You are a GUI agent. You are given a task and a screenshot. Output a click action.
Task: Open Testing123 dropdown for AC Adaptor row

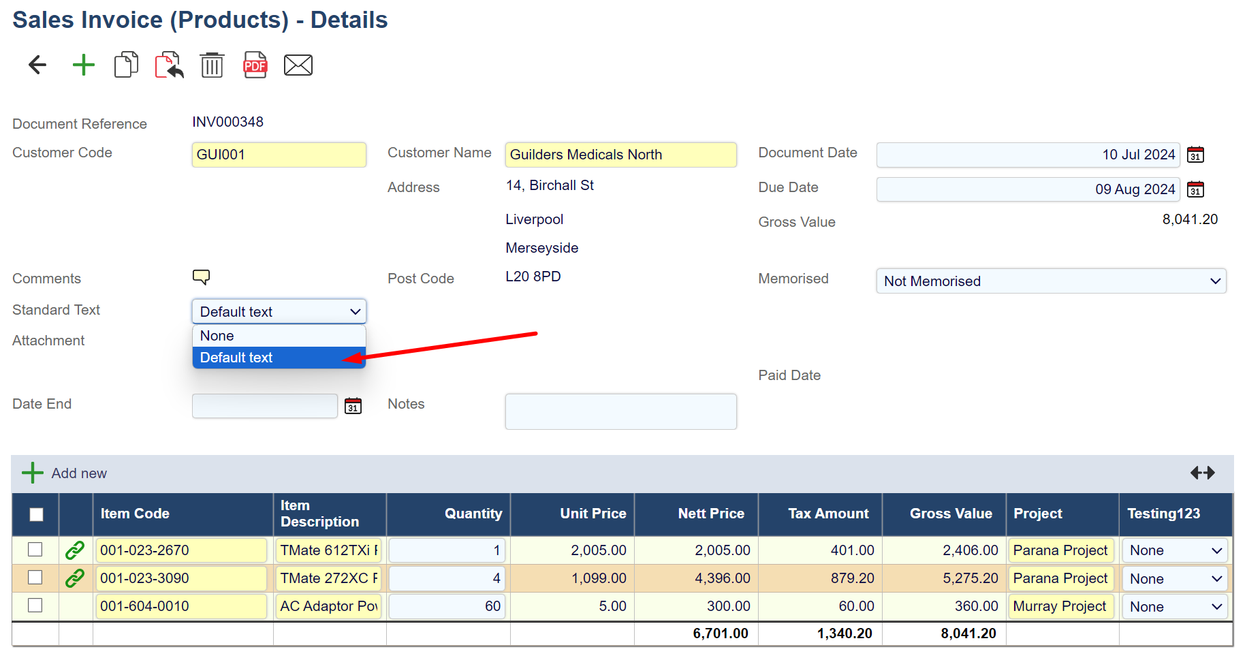(x=1174, y=607)
